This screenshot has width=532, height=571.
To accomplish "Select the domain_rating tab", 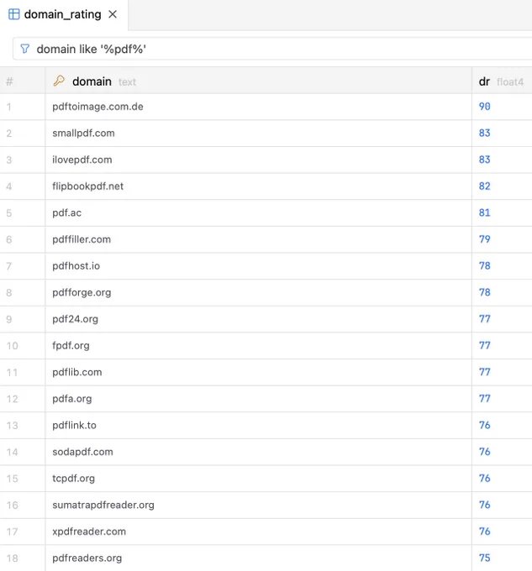I will tap(64, 14).
